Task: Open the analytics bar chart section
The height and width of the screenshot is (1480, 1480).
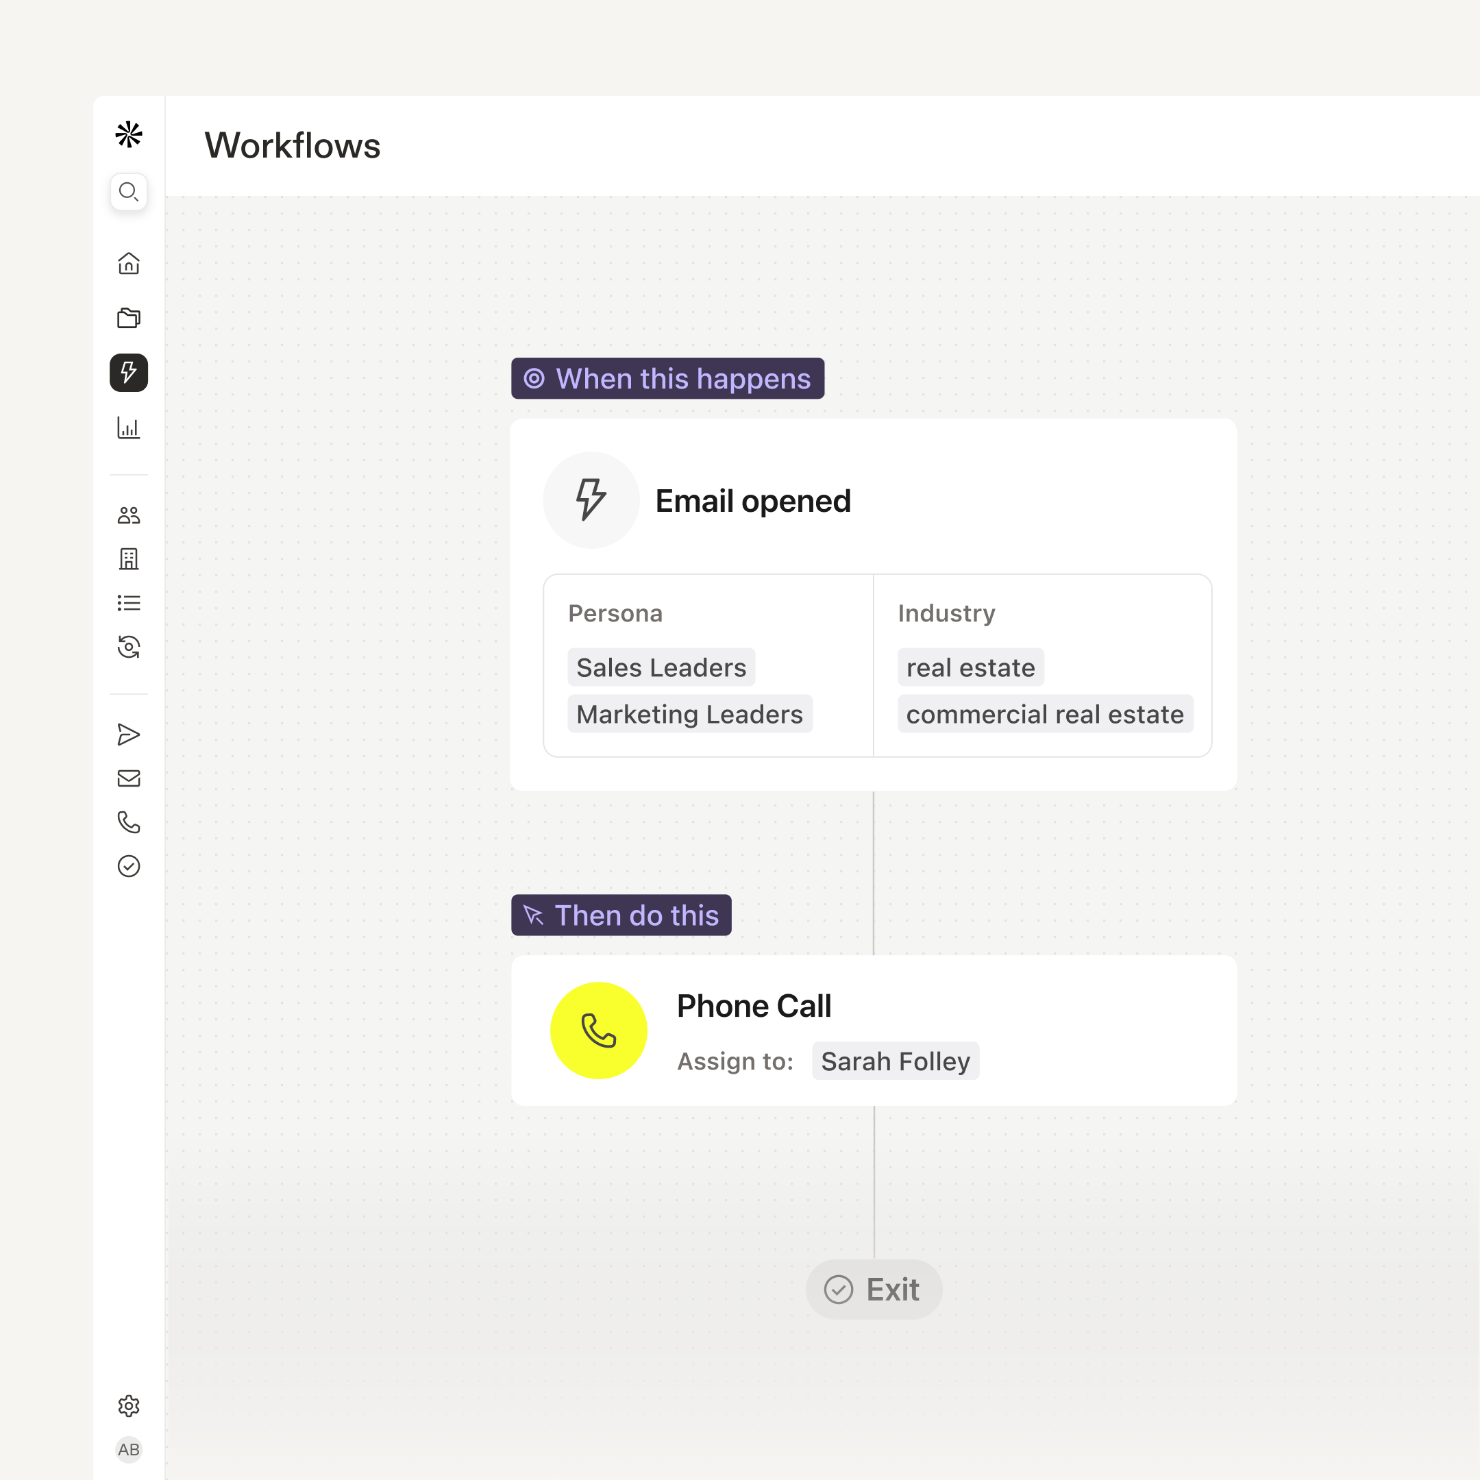Action: [x=129, y=429]
